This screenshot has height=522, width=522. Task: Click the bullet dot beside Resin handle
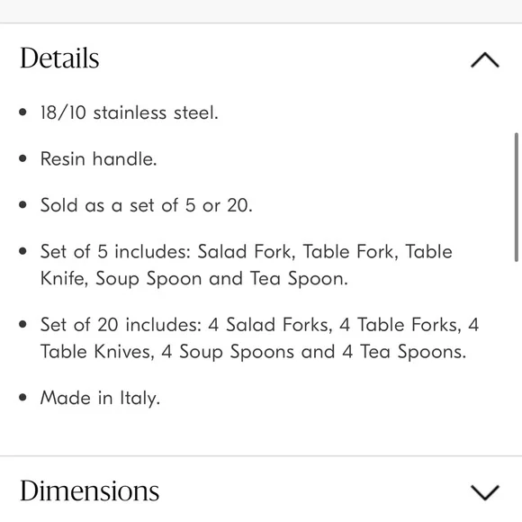click(x=22, y=158)
